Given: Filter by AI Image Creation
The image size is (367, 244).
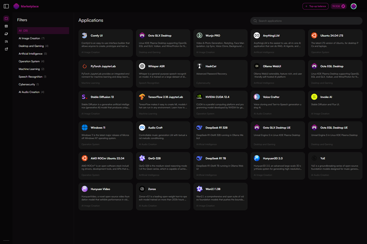Looking at the screenshot, I should pos(43,38).
